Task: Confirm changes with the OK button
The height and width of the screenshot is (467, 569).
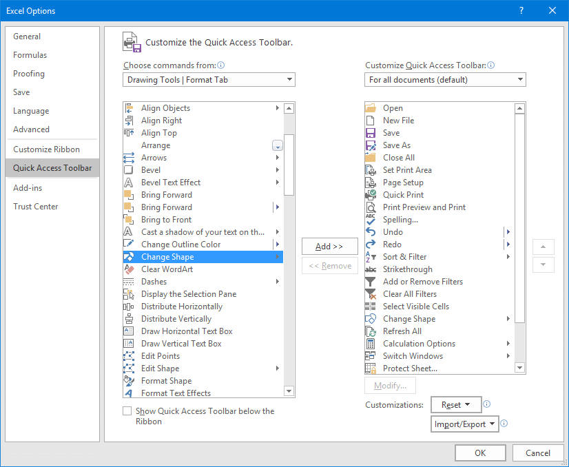Action: click(x=480, y=453)
